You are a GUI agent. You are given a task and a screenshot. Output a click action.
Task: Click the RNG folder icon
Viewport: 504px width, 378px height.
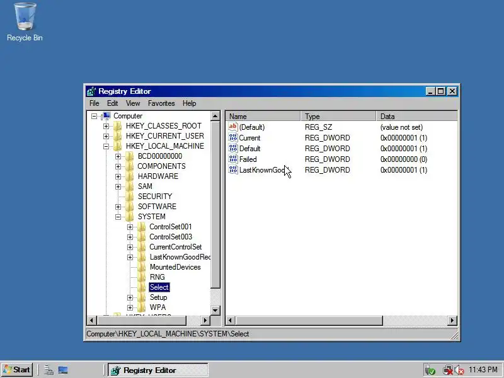tap(142, 277)
